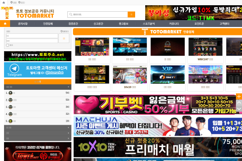This screenshot has width=242, height=161.
Task: Go to the orange home tab in navigation
Action: (x=5, y=24)
